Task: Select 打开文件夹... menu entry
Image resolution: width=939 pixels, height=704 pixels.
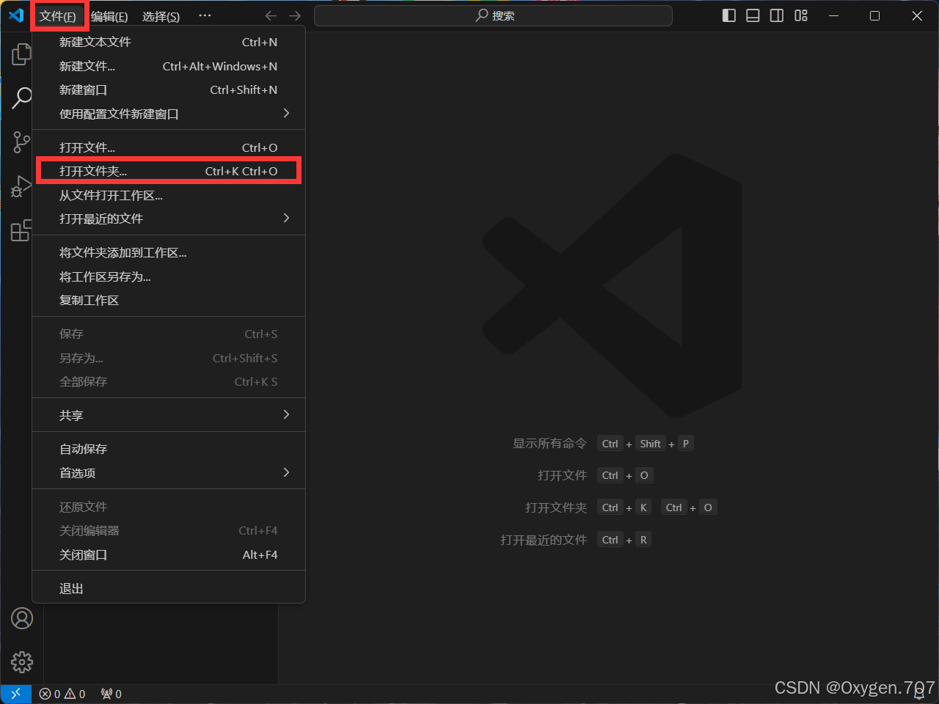Action: click(169, 172)
